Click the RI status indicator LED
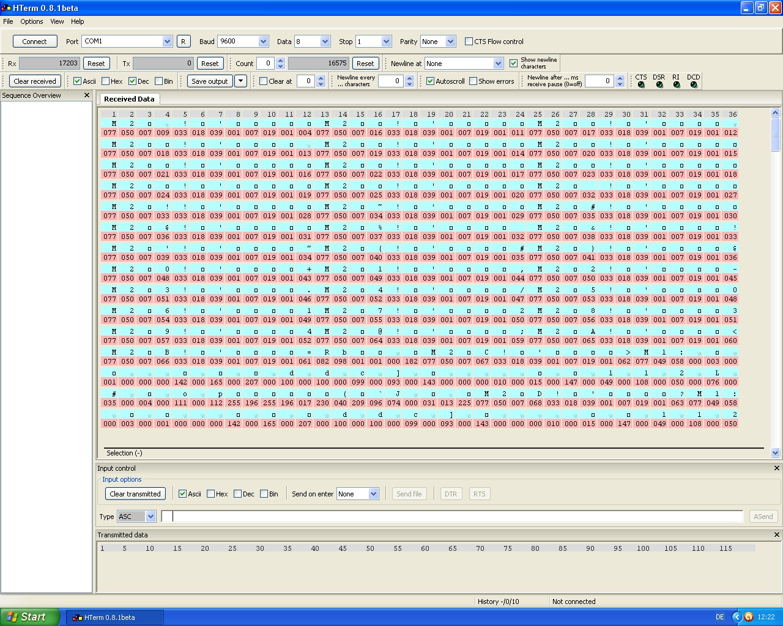783x626 pixels. tap(677, 85)
